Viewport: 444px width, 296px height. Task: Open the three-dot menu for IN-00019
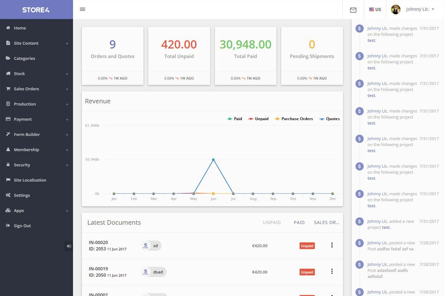tap(332, 271)
